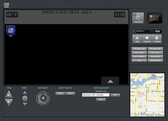
Task: Raise volume with the VOL up arrow
Action: (x=9, y=94)
